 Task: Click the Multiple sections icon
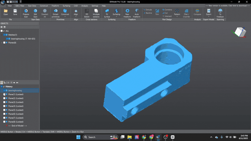(x=96, y=12)
